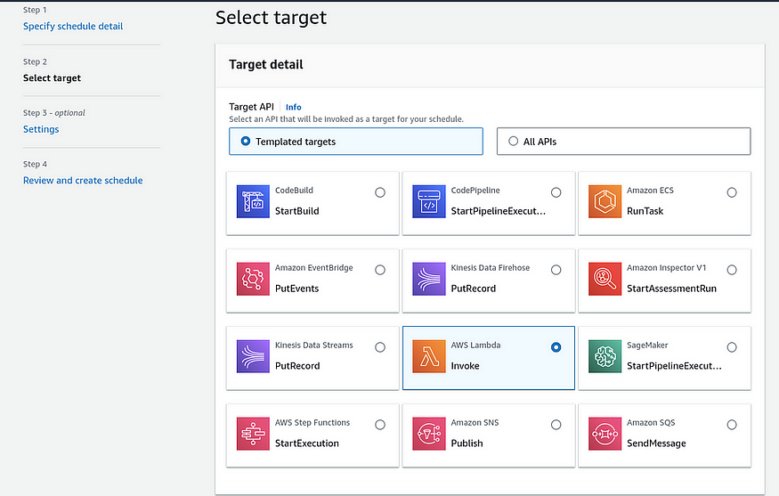Open the Target API Info link

(x=293, y=107)
